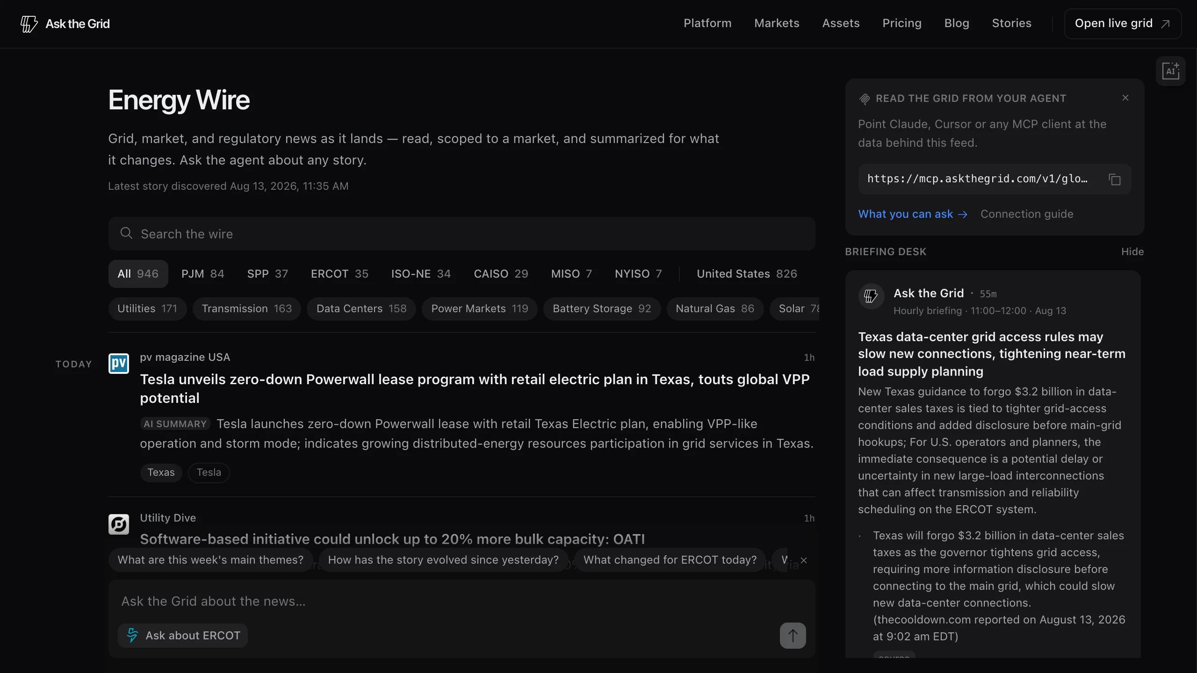Open What you can ask link

[x=913, y=214]
